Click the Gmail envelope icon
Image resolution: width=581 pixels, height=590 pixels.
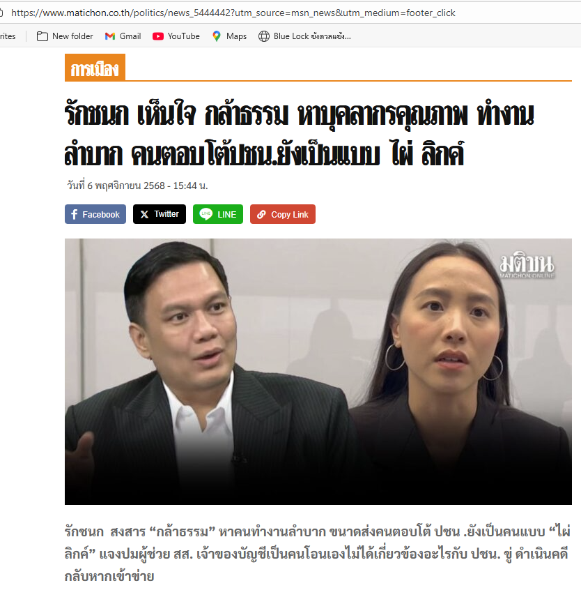(110, 36)
